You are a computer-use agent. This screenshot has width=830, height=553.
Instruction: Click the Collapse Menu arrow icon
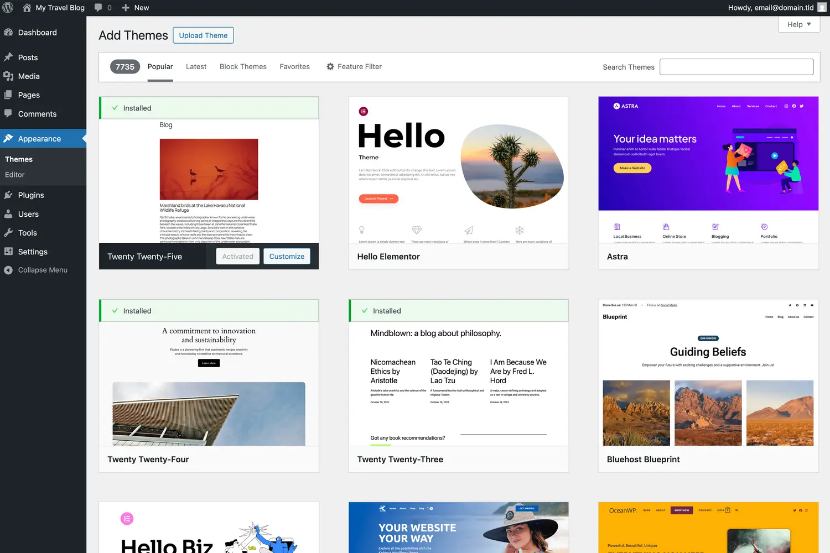(x=8, y=270)
